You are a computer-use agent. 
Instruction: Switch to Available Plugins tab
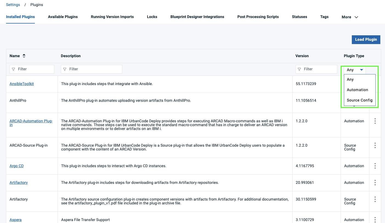[x=63, y=17]
